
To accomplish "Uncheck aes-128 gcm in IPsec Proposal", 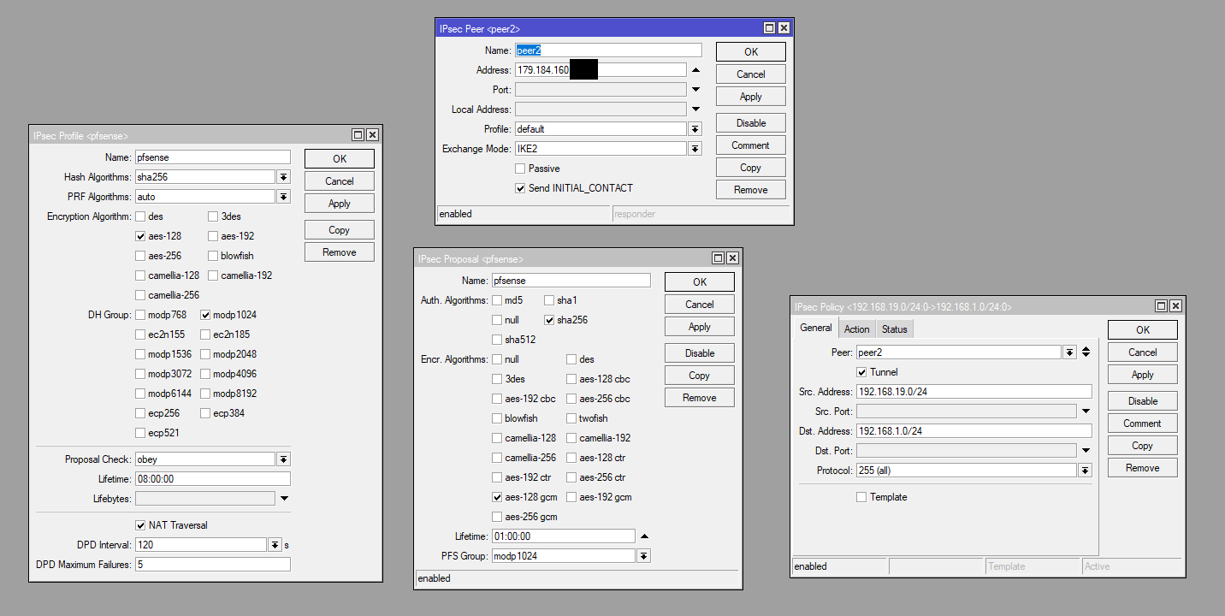I will [x=497, y=497].
